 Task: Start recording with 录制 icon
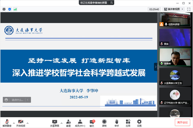pos(104,122)
